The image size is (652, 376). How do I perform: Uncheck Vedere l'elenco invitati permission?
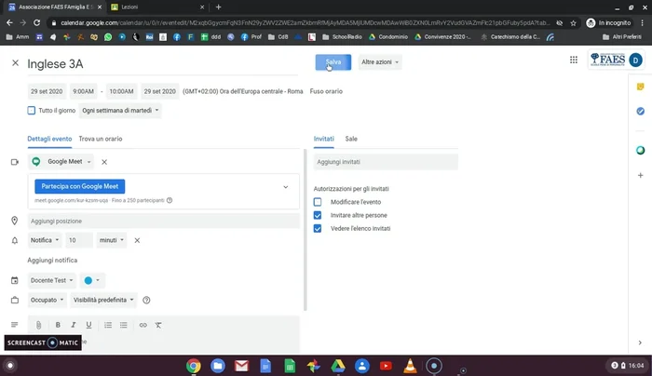click(318, 229)
